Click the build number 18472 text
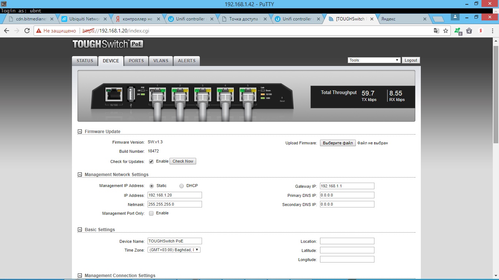Viewport: 499px width, 280px height. [x=153, y=151]
